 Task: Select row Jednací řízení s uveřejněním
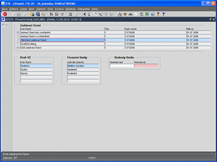point(62,36)
